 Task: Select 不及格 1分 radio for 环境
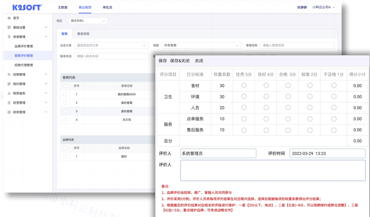334,97
